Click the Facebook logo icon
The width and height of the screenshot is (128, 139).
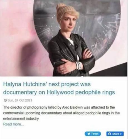(110, 134)
